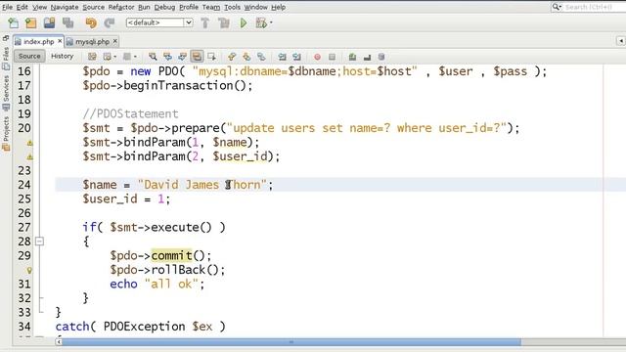Expand the Services side panel
Screen dimensions: 626x352
tap(6, 93)
